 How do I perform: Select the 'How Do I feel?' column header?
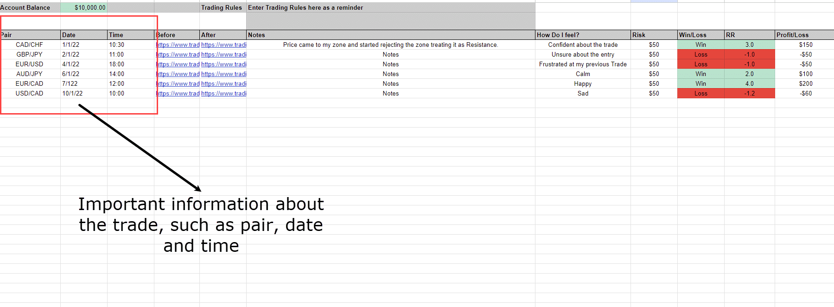582,35
